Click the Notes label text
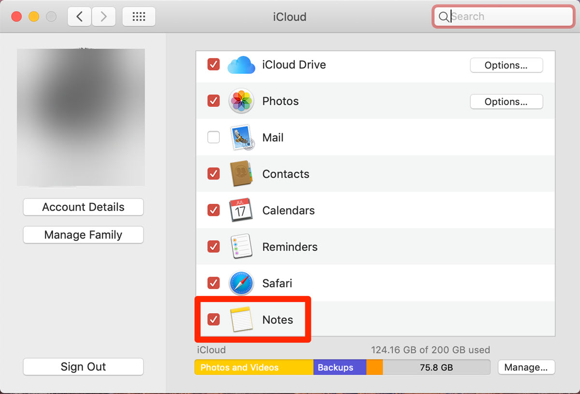 click(x=278, y=320)
